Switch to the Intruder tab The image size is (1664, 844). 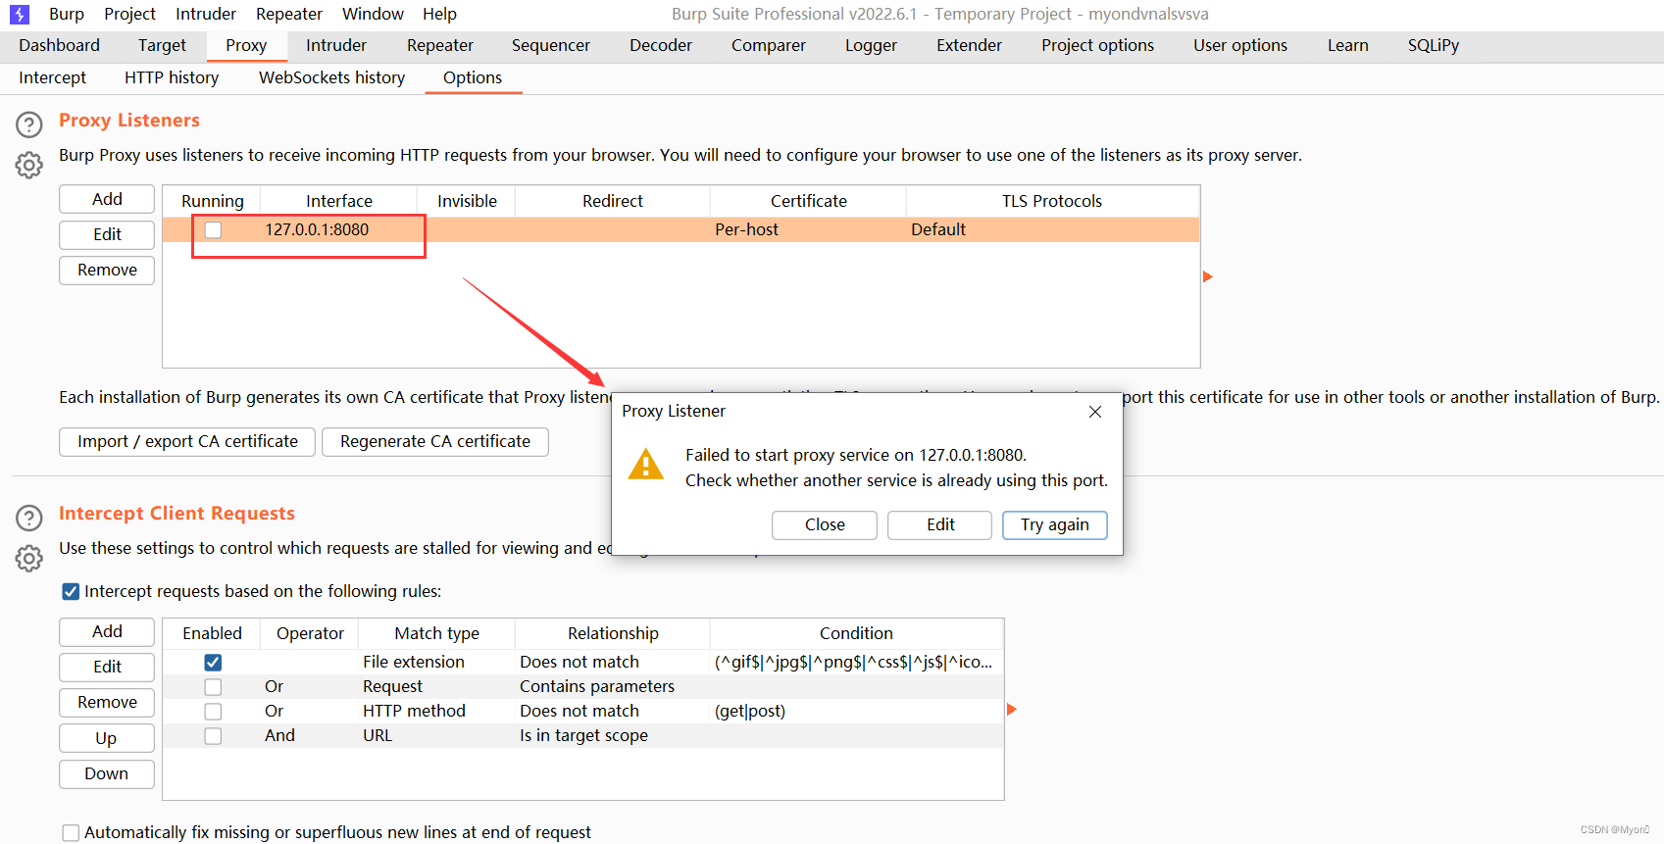coord(336,45)
